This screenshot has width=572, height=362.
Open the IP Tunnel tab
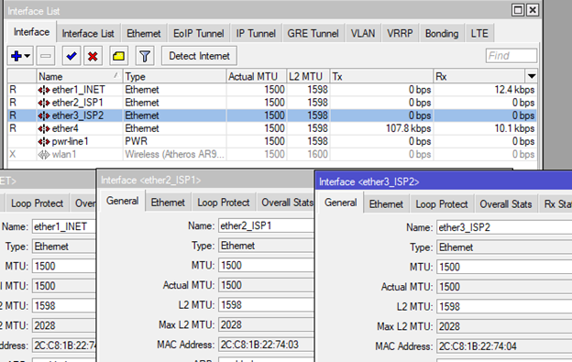(x=256, y=34)
